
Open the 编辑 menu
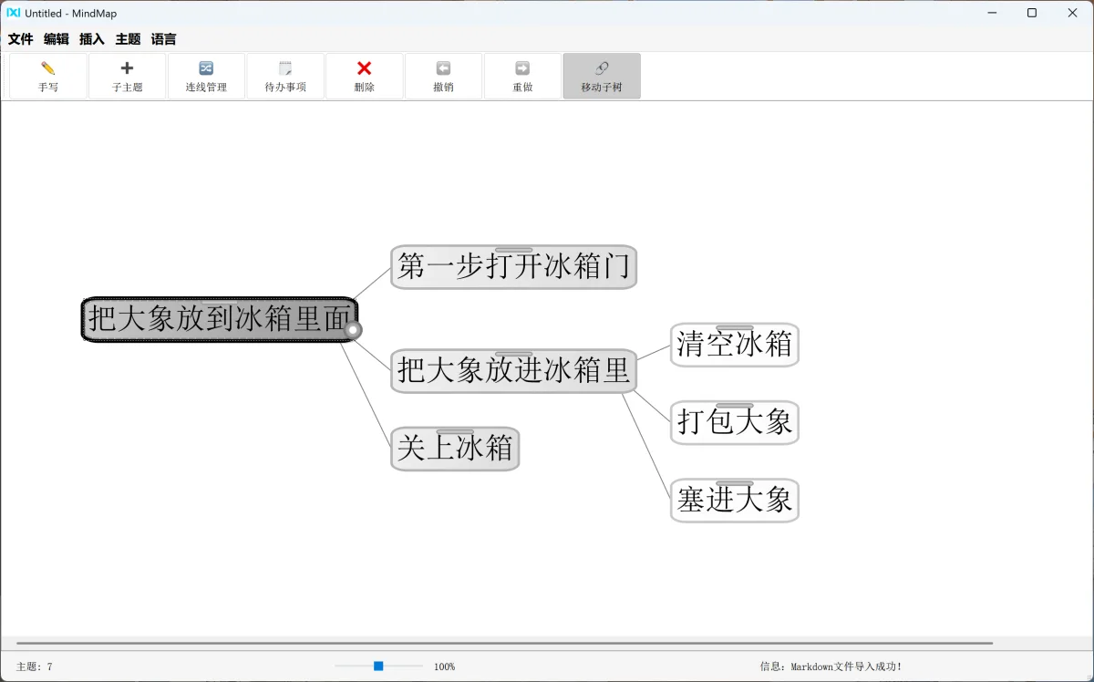(57, 39)
